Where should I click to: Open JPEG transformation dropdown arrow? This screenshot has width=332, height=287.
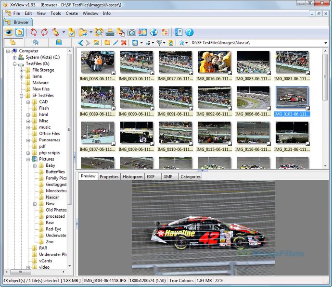click(x=64, y=32)
